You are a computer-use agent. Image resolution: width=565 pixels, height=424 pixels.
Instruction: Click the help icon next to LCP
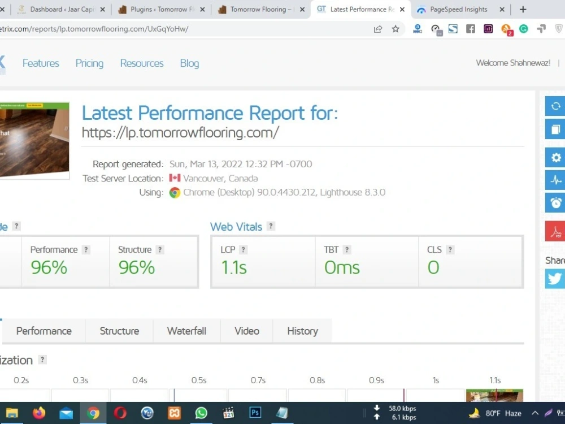tap(243, 249)
